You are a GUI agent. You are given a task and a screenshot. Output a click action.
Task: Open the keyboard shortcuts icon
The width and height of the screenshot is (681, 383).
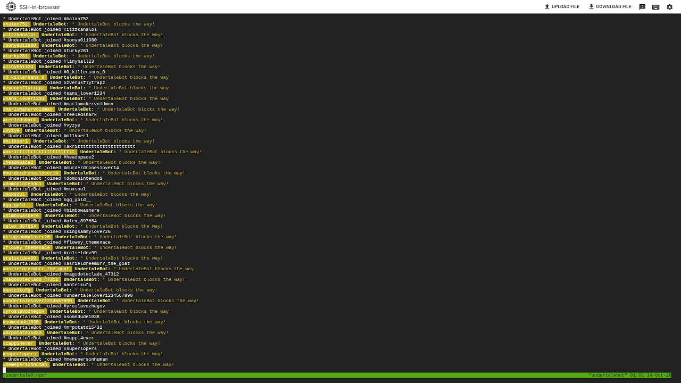(655, 7)
